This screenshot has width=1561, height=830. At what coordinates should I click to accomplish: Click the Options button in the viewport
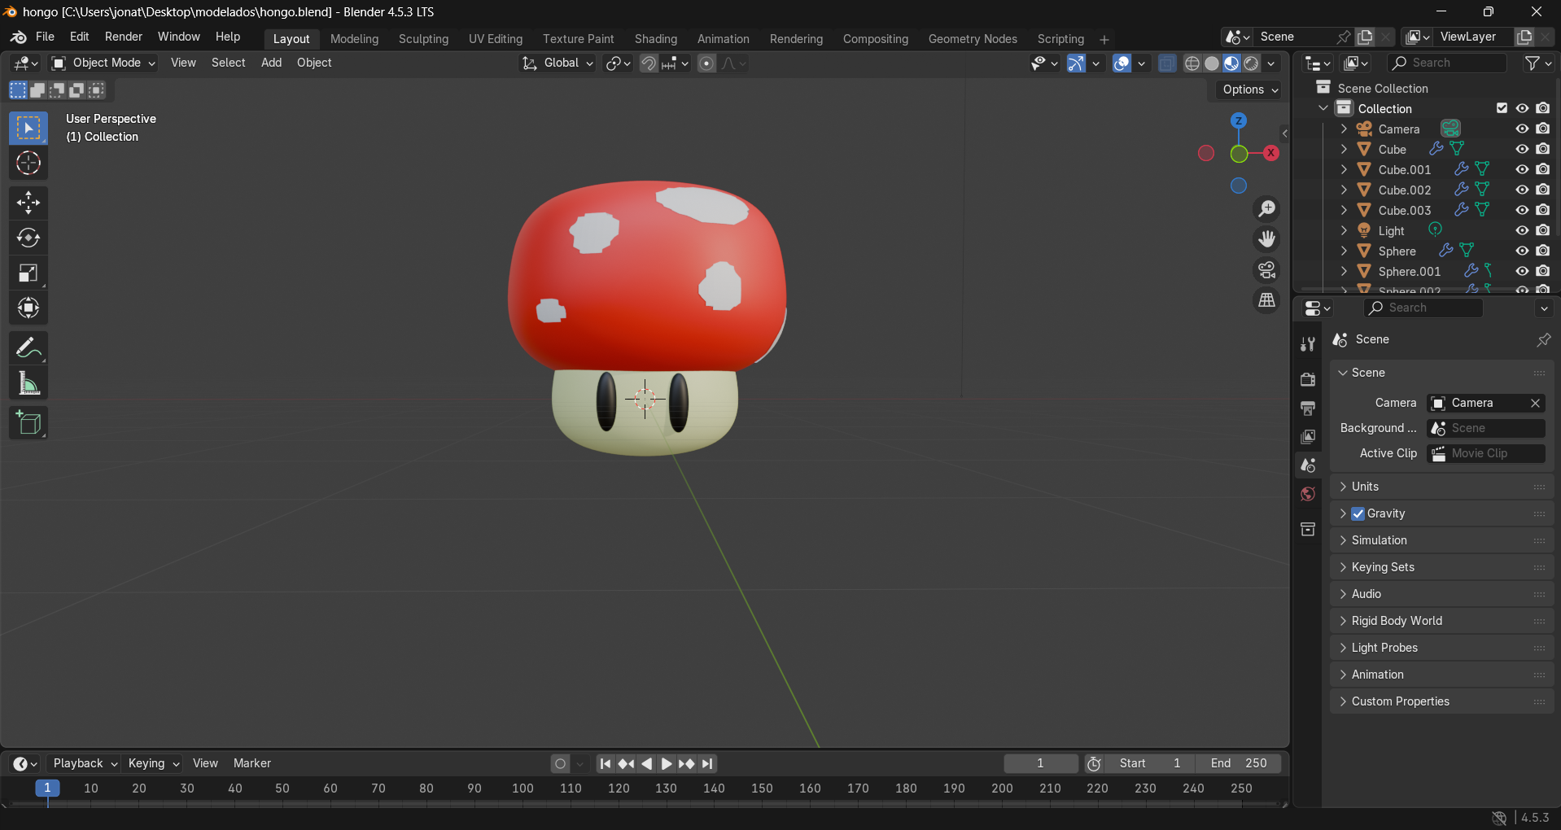pyautogui.click(x=1248, y=90)
